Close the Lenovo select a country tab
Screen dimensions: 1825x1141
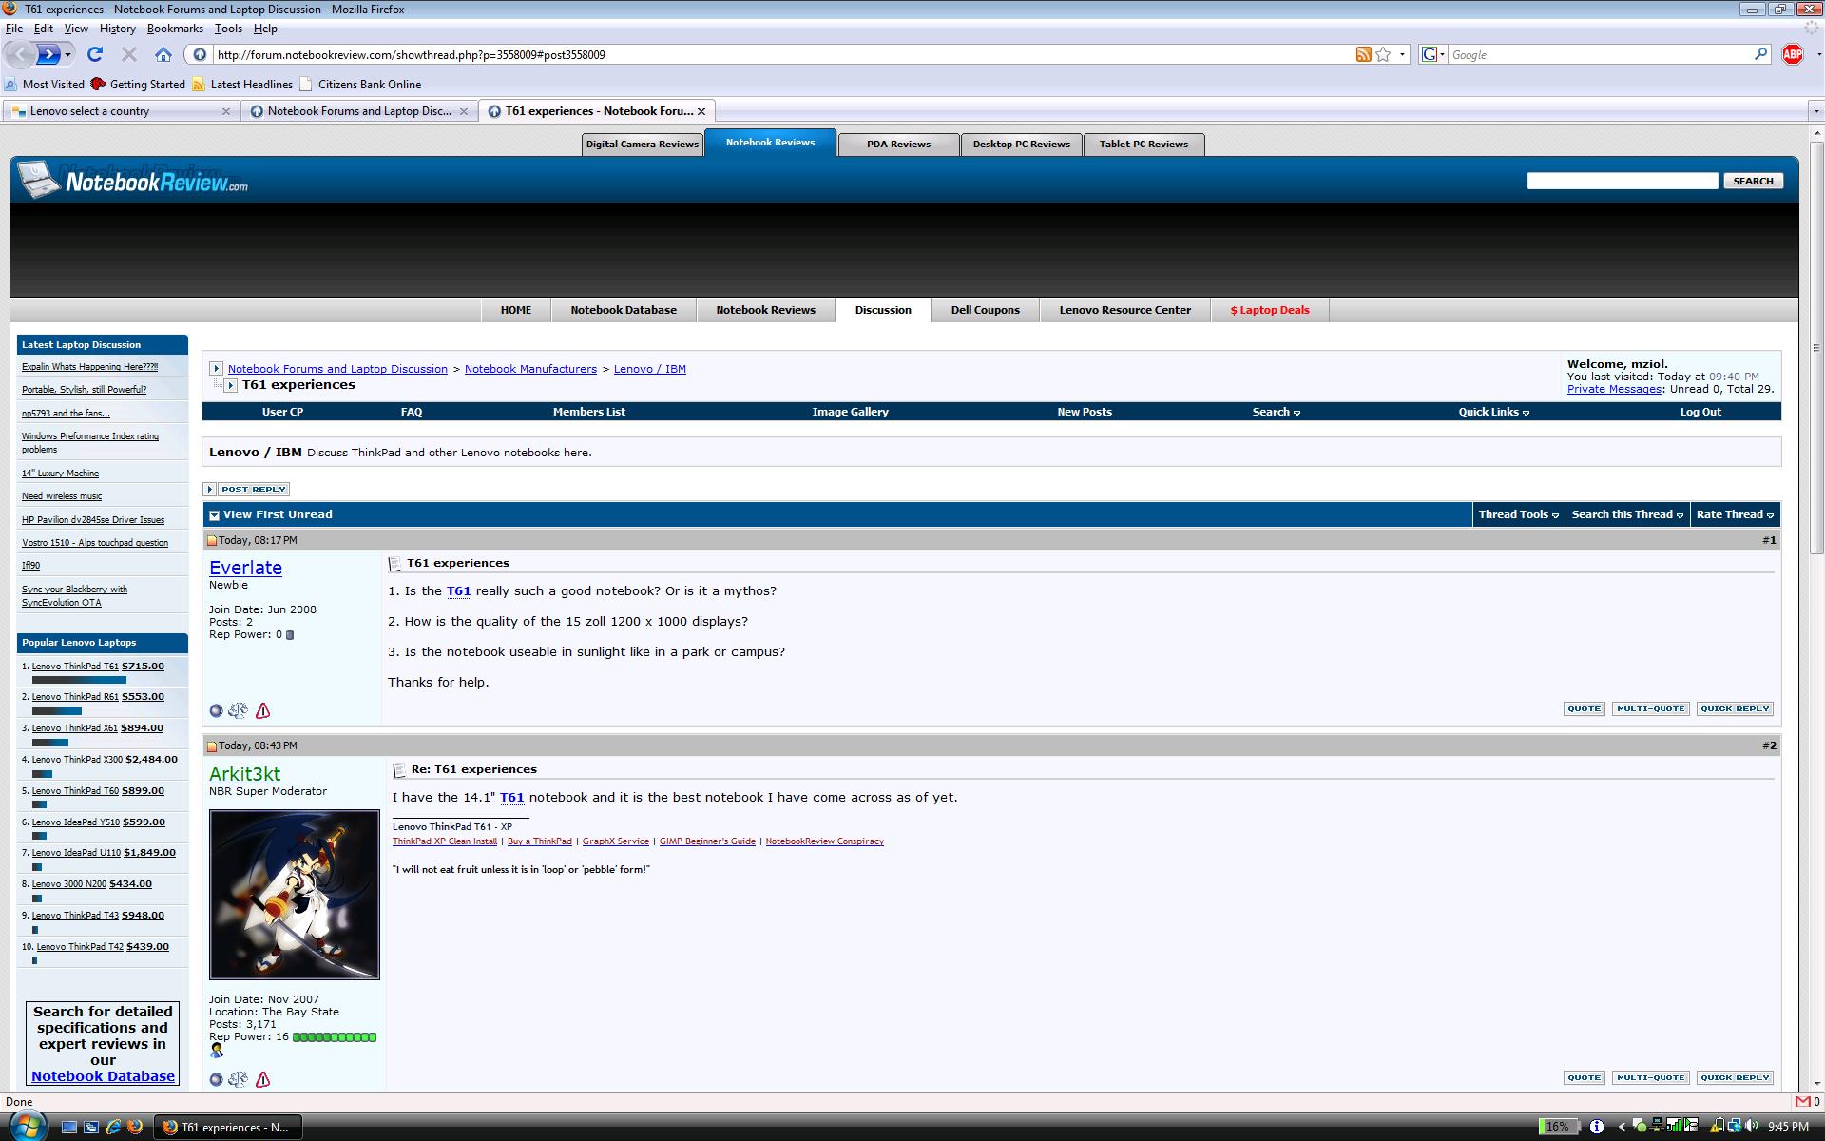[x=226, y=111]
